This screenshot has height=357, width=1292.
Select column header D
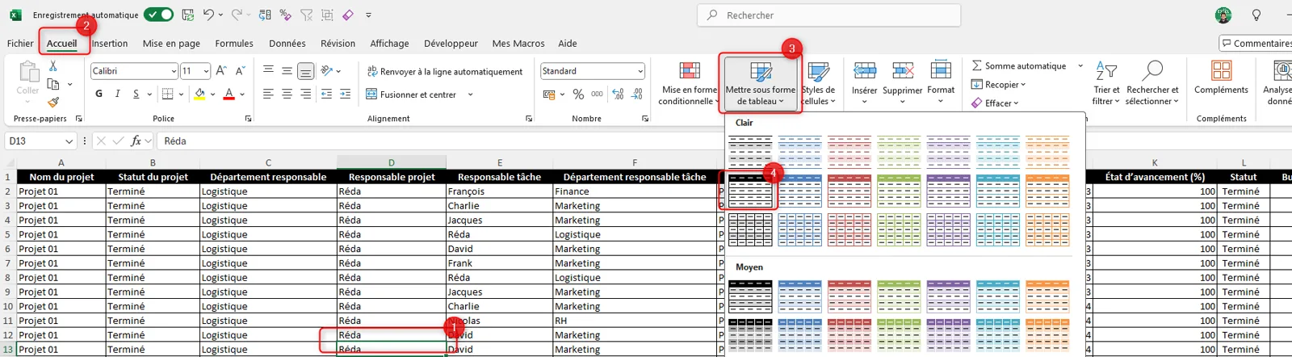coord(392,162)
